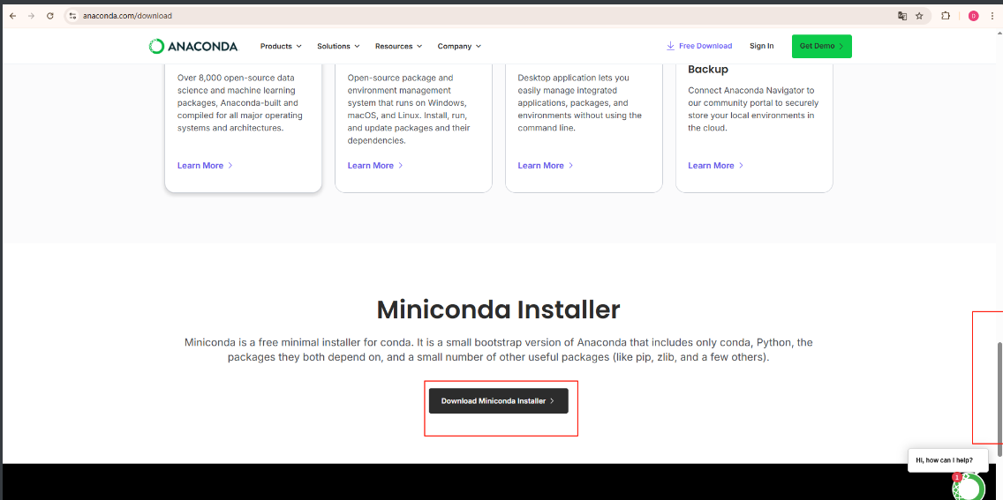Click the Get Demo button
Screen dimensions: 1003x500
(x=821, y=46)
